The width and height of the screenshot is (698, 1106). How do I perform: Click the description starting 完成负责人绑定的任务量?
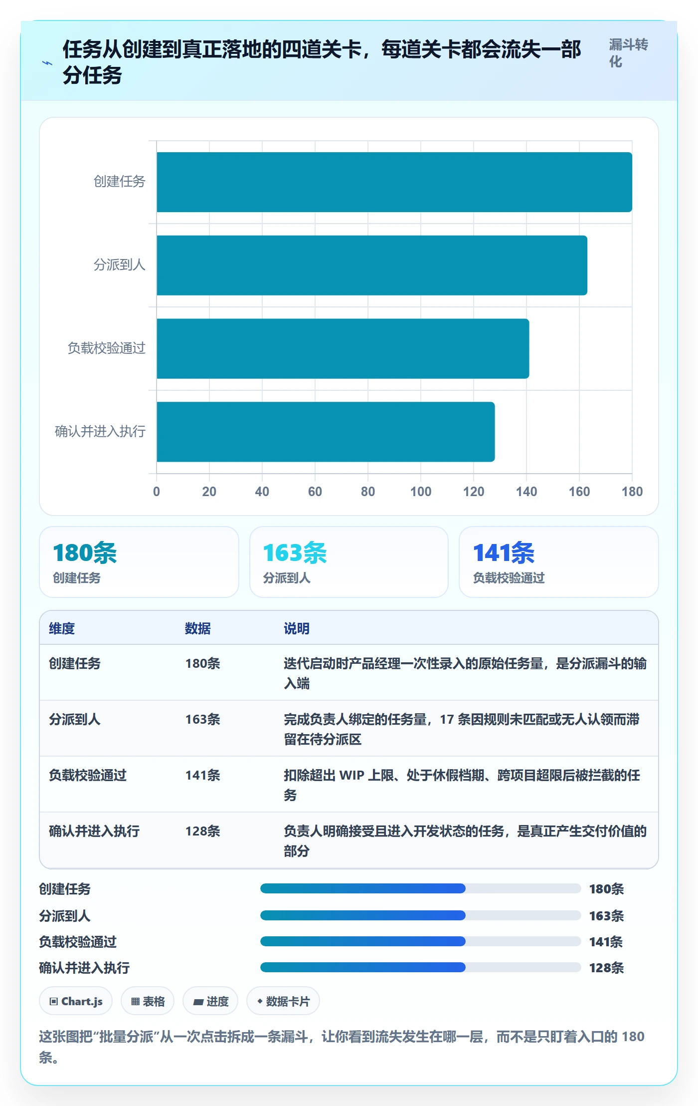click(462, 729)
